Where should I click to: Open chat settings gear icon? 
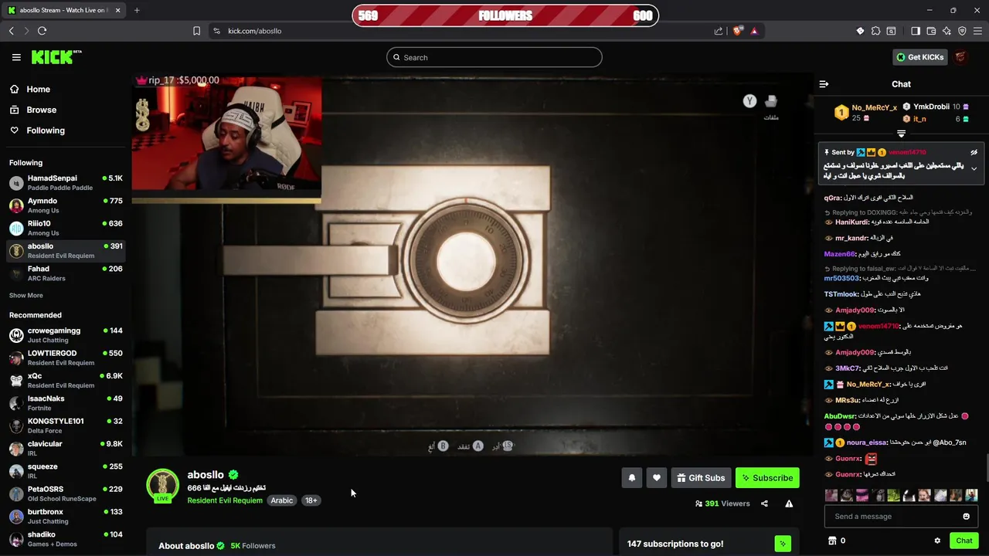(x=937, y=541)
